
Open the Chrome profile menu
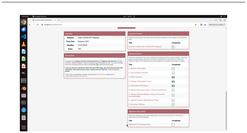[205, 25]
